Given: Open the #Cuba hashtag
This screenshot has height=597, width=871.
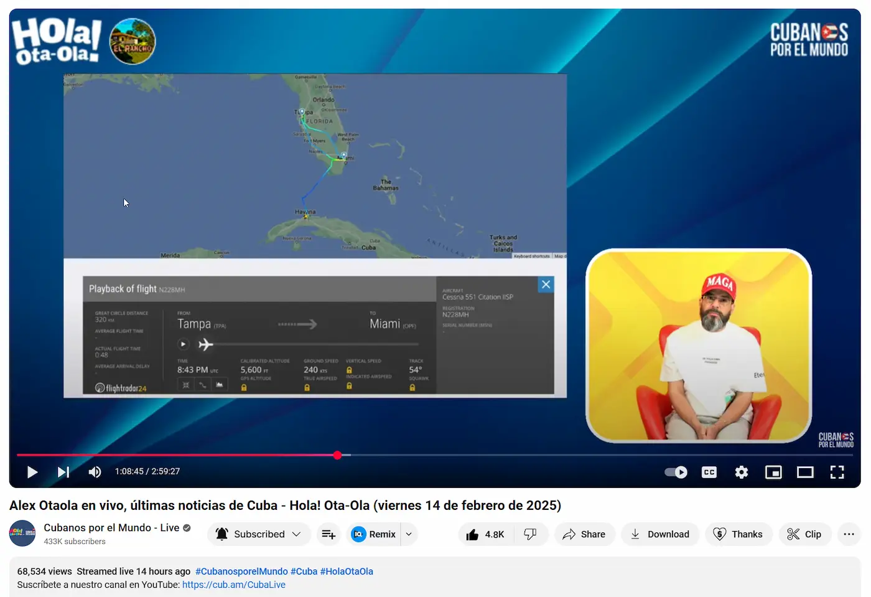Looking at the screenshot, I should (x=304, y=571).
